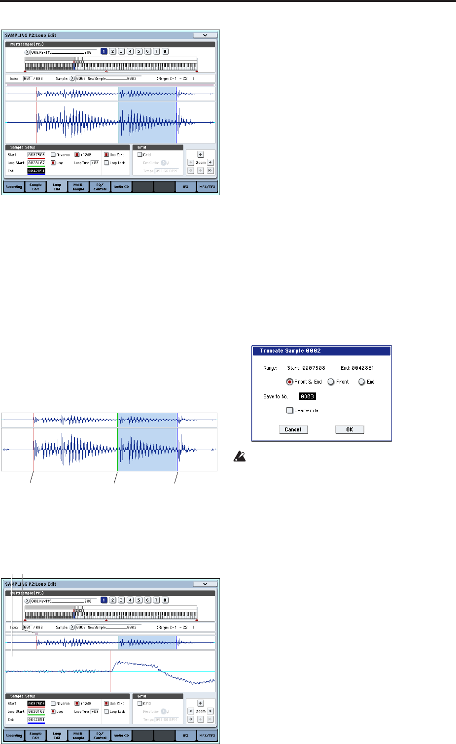The height and width of the screenshot is (744, 456).
Task: Select track button 2 in top screen
Action: tap(113, 51)
